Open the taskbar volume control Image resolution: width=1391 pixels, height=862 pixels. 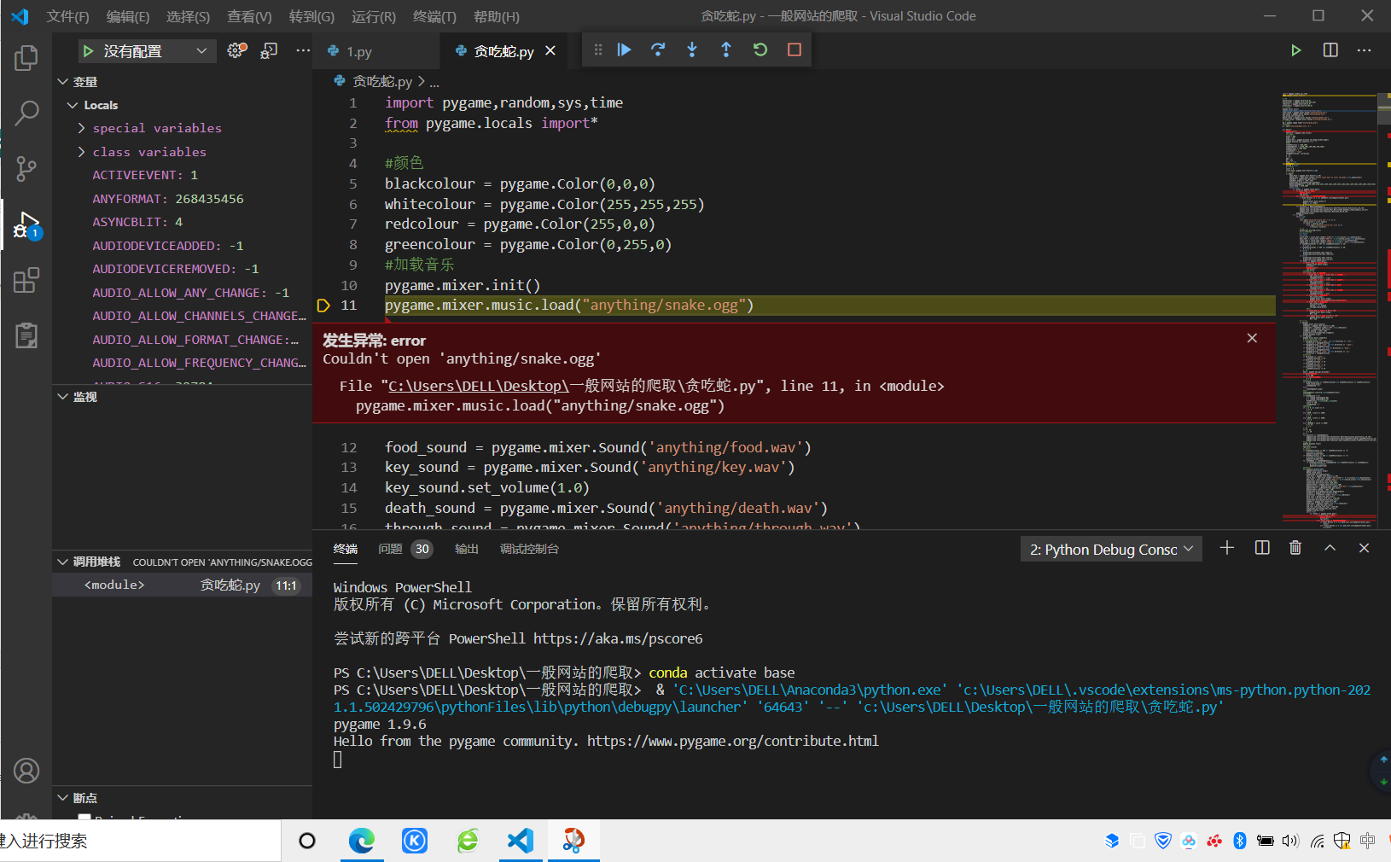pos(1290,841)
